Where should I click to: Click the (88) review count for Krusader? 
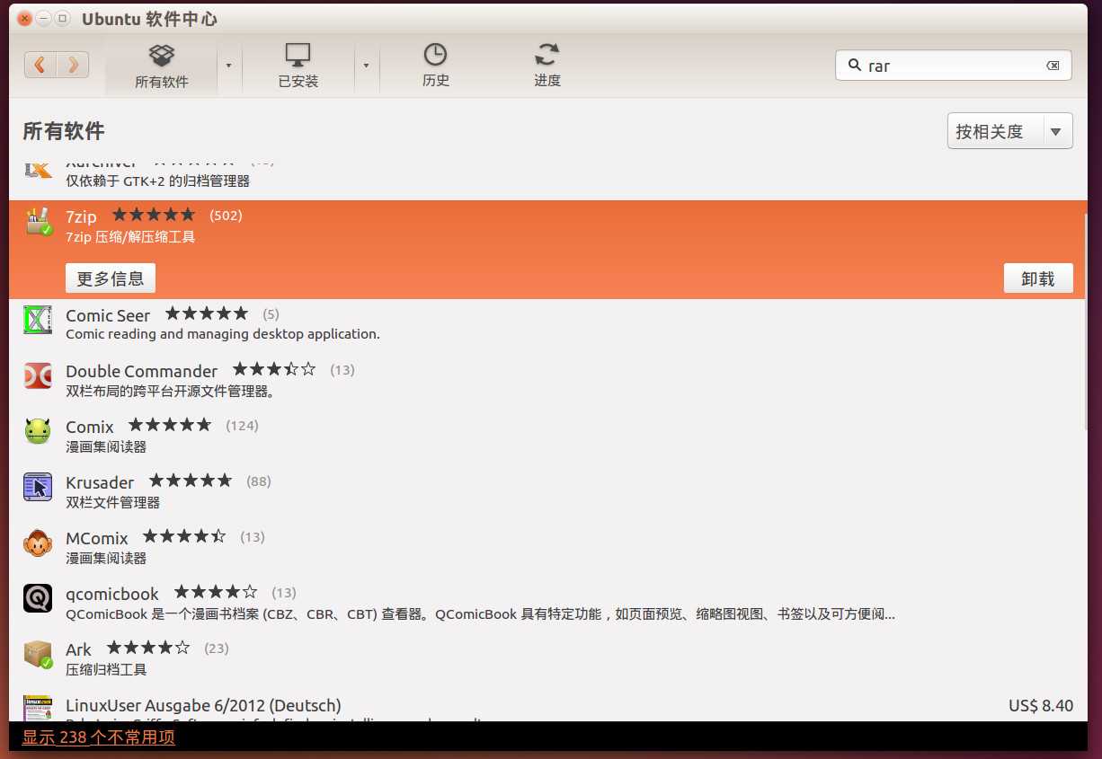[x=259, y=481]
